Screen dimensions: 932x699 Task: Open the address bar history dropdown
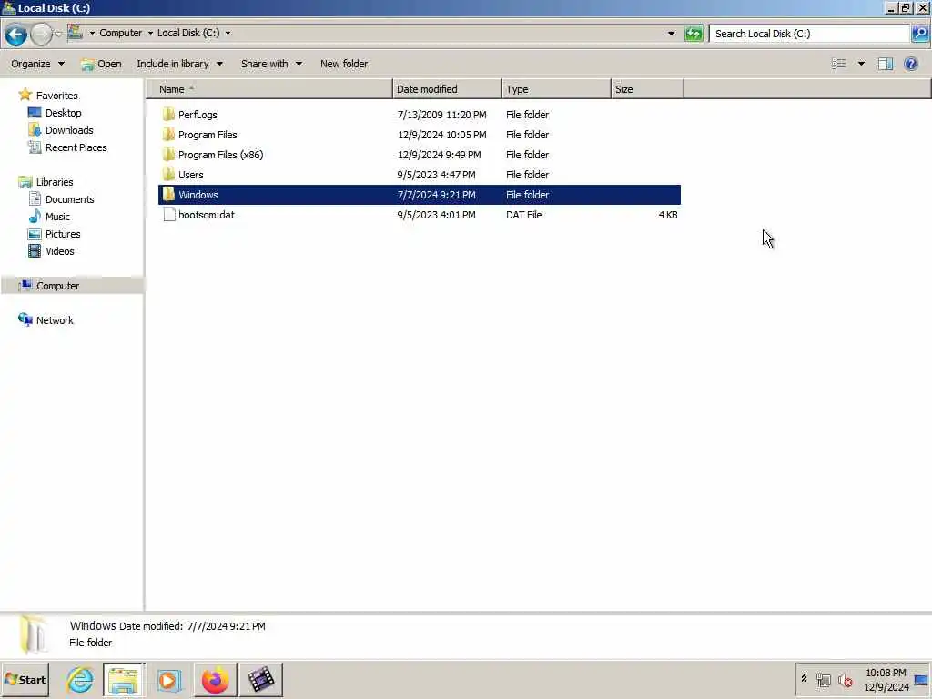point(671,34)
